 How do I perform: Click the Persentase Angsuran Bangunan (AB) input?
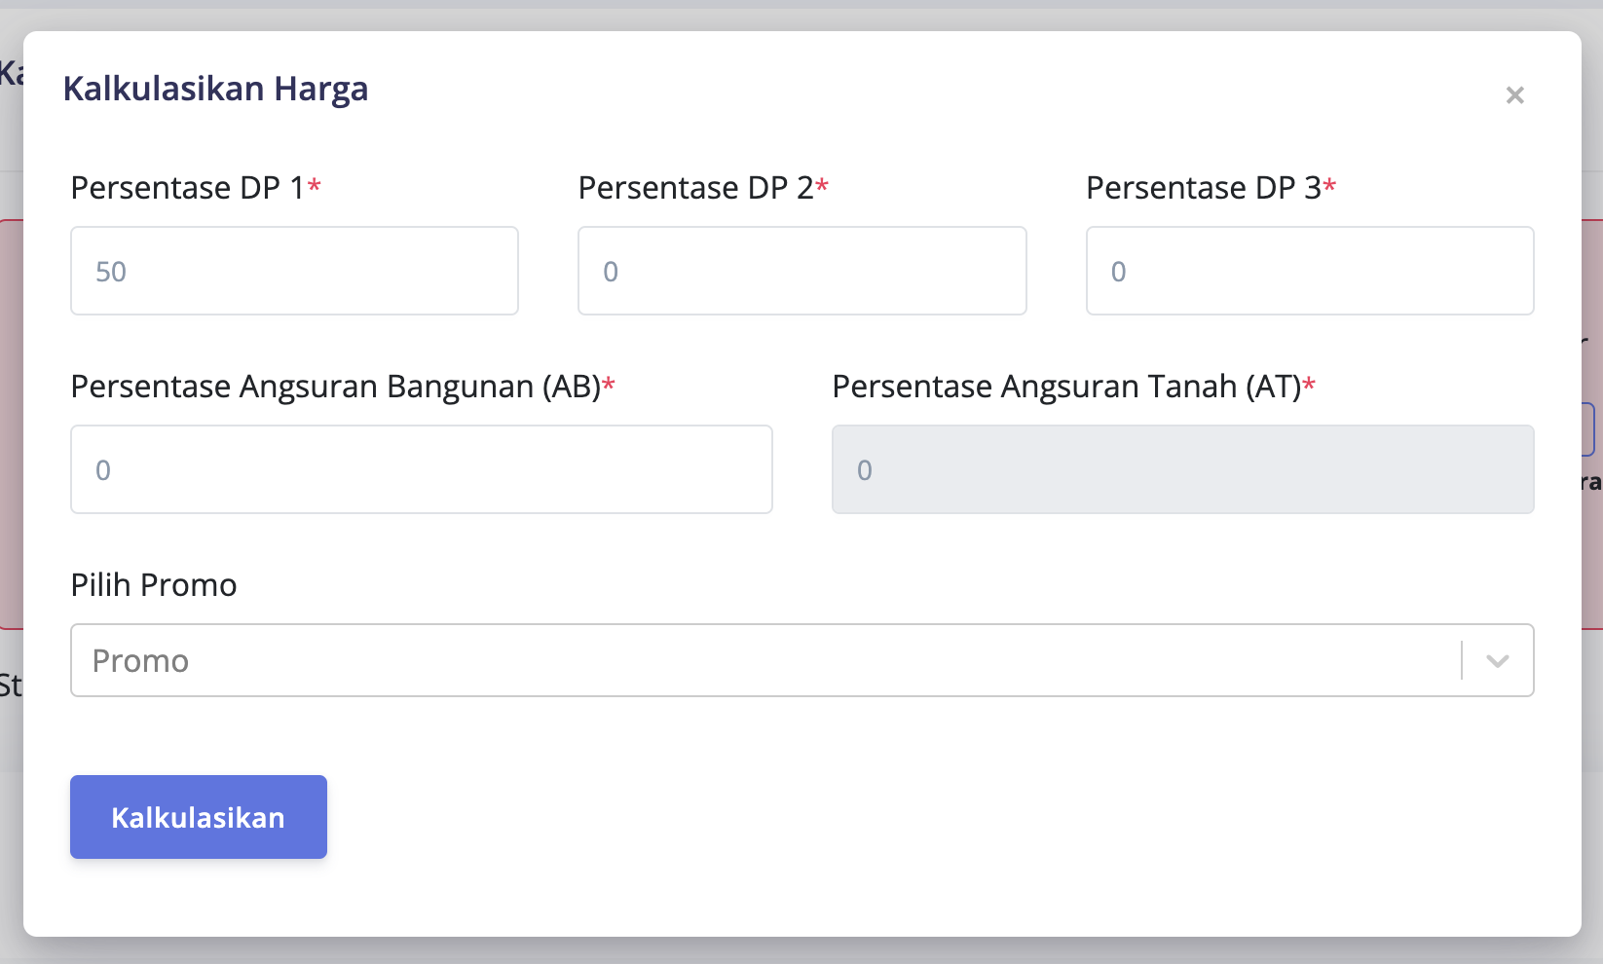click(x=421, y=470)
